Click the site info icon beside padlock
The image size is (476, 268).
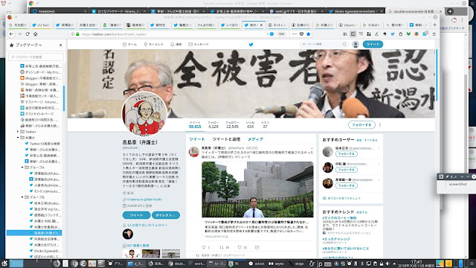point(72,34)
